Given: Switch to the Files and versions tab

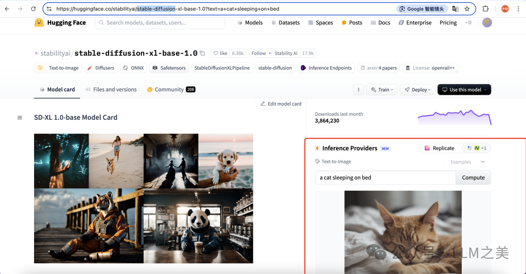Looking at the screenshot, I should (x=111, y=90).
